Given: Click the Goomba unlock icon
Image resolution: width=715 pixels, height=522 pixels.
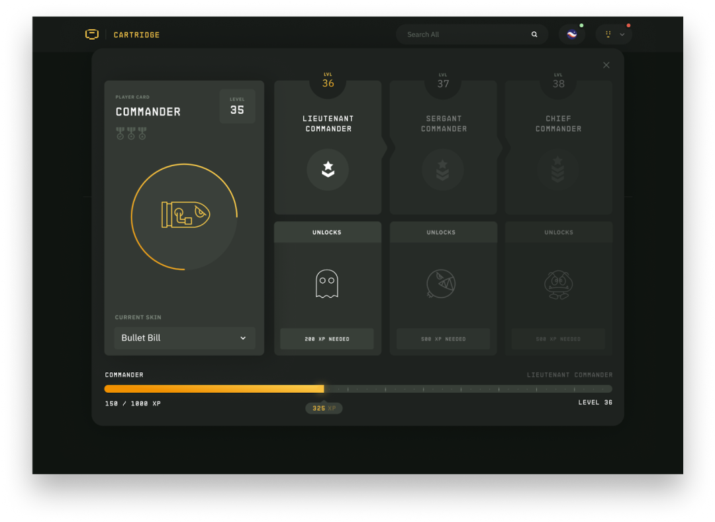Looking at the screenshot, I should click(559, 285).
